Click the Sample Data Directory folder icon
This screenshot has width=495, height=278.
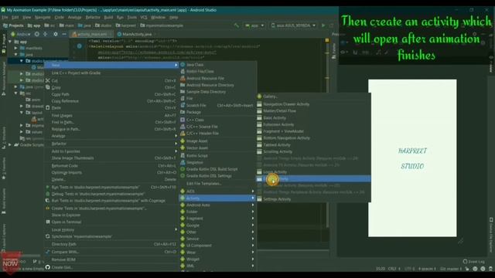pyautogui.click(x=183, y=92)
